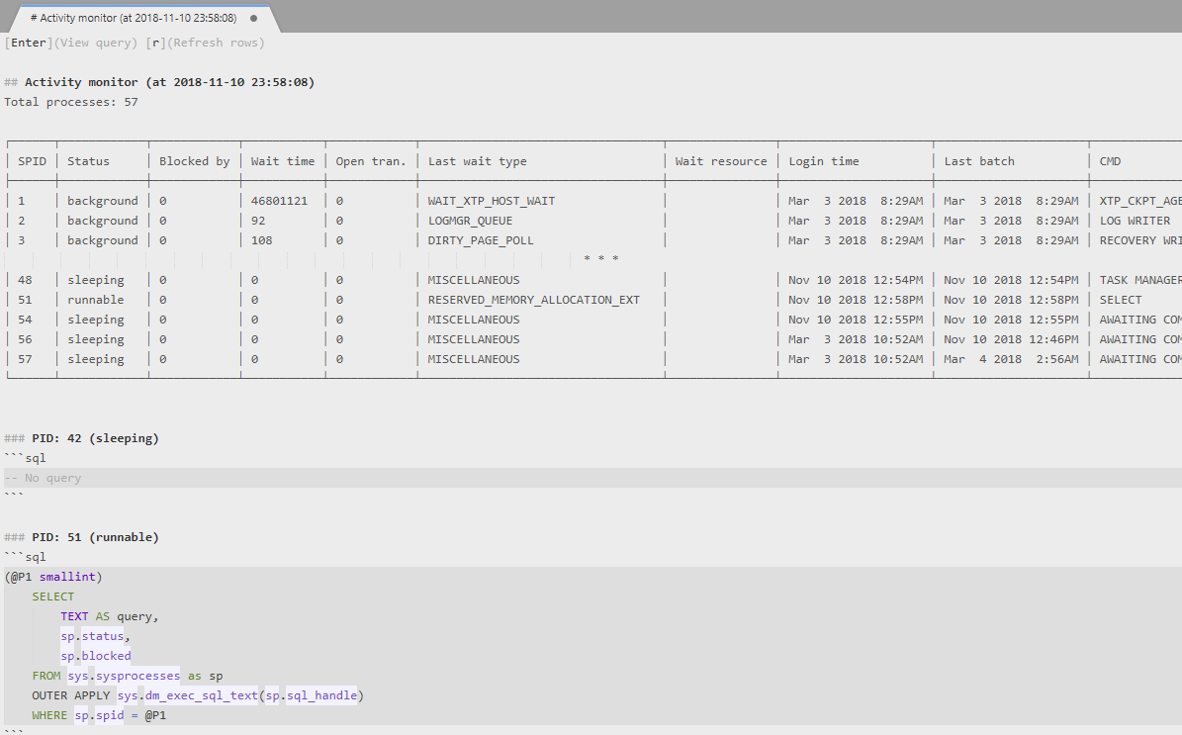Click the runnable status of SPID 51
Image resolution: width=1182 pixels, height=735 pixels.
click(96, 300)
